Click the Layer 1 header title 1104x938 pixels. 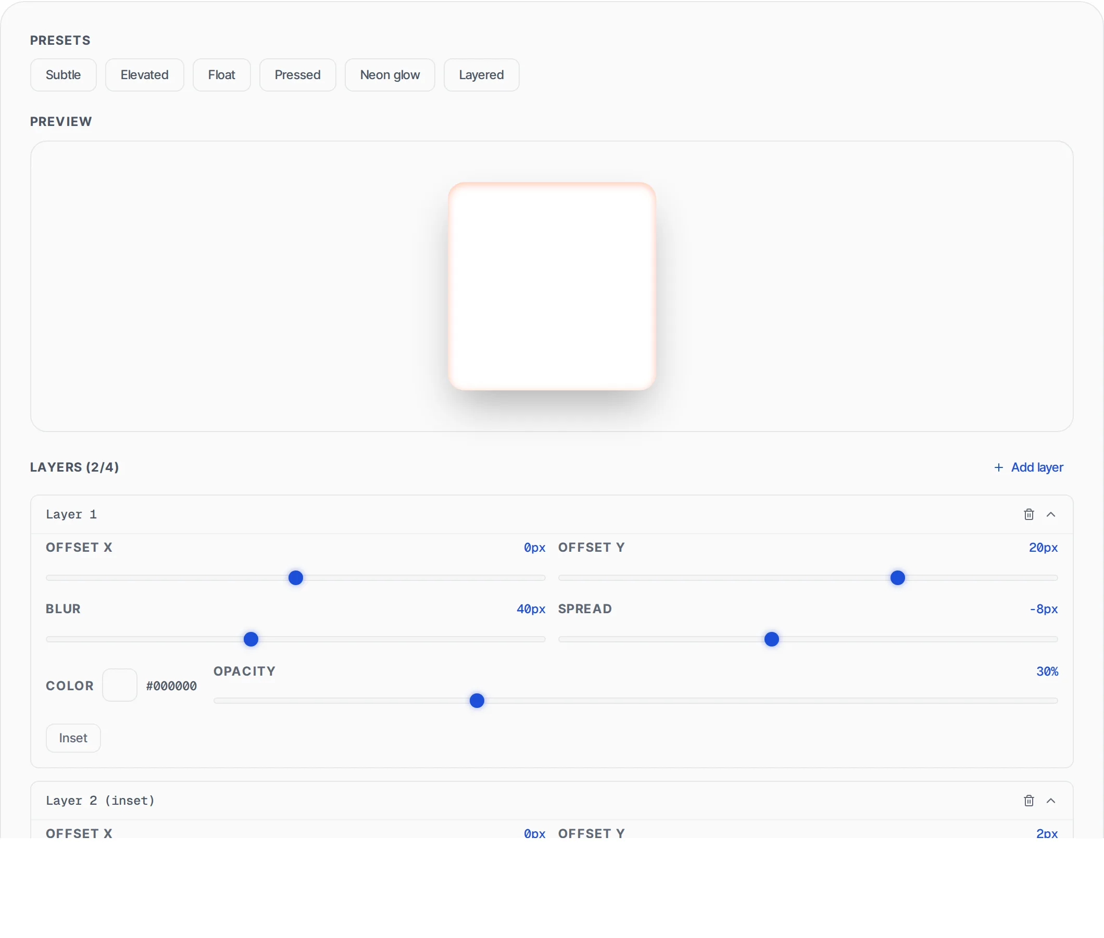[x=71, y=514]
